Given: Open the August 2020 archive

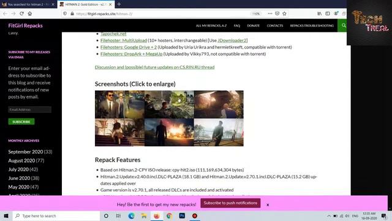Looking at the screenshot, I should [x=21, y=161].
